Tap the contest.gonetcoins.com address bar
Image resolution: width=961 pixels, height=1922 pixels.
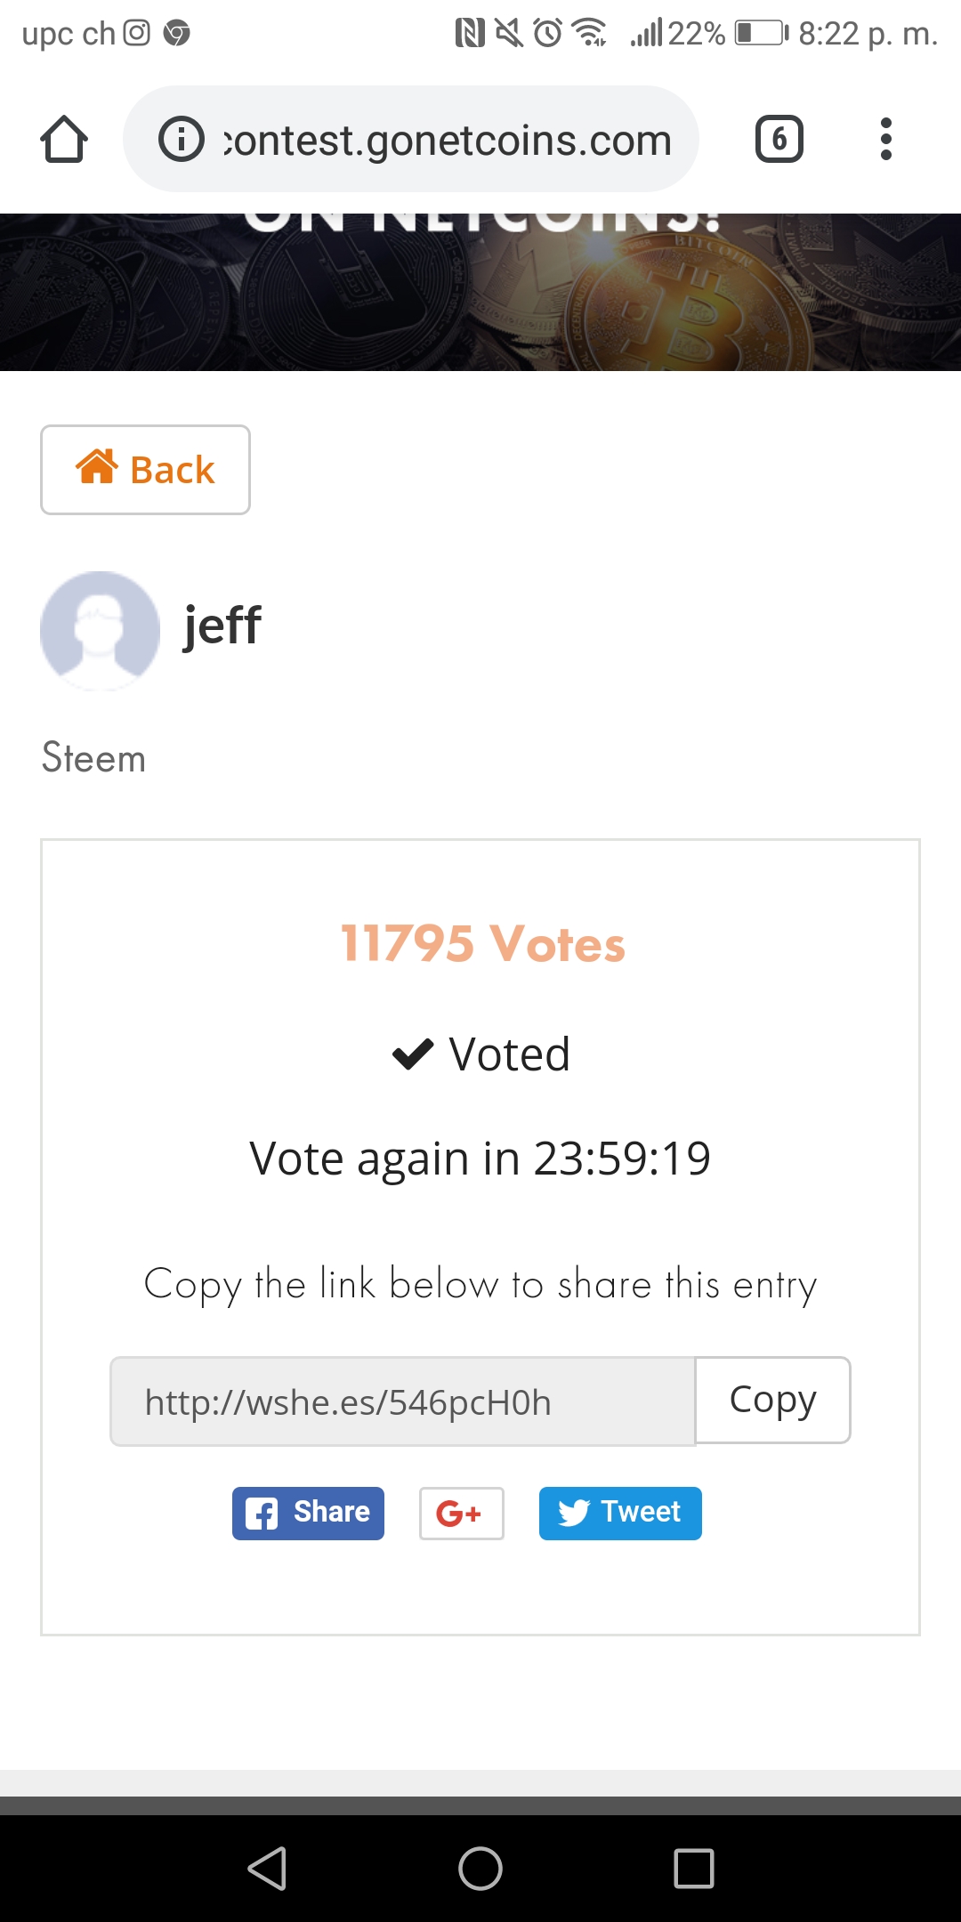pyautogui.click(x=447, y=140)
